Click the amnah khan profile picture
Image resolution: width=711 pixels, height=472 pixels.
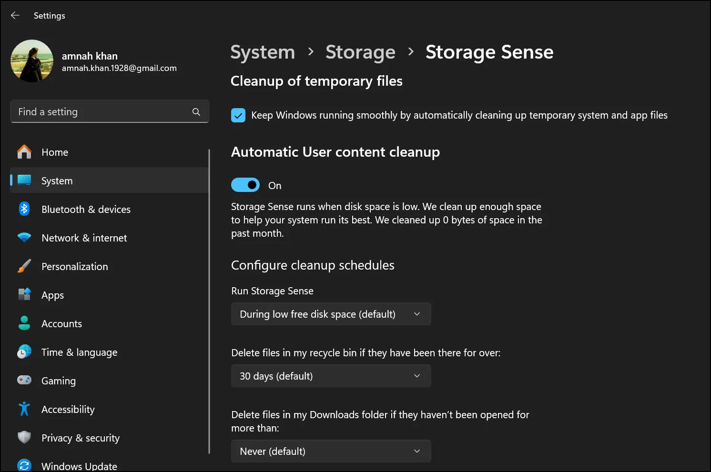(x=32, y=61)
